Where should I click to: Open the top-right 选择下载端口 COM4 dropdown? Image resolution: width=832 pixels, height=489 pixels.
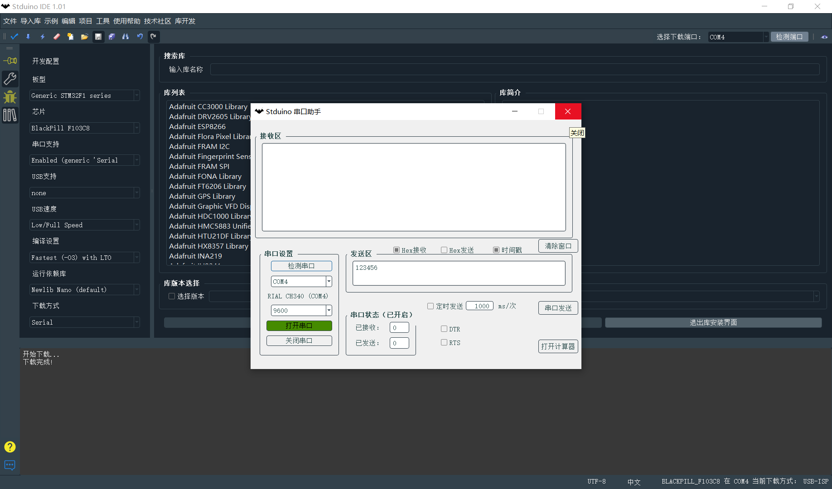pos(739,37)
